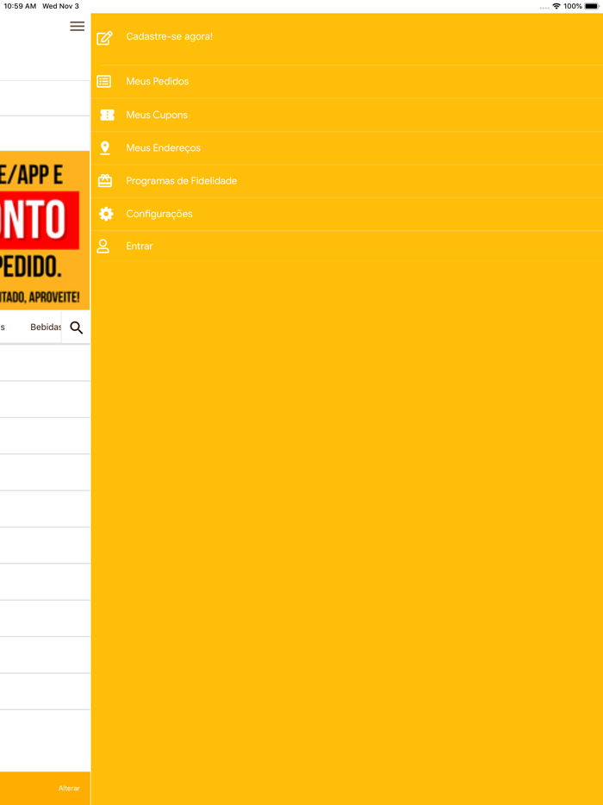Image resolution: width=603 pixels, height=805 pixels.
Task: Tap the location pin icon beside Meus Endereços
Action: [x=105, y=148]
